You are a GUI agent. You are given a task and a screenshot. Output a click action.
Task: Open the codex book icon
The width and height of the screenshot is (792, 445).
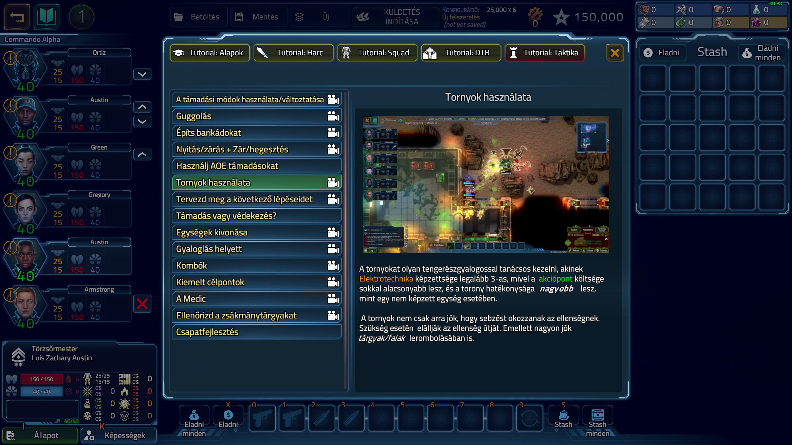46,17
